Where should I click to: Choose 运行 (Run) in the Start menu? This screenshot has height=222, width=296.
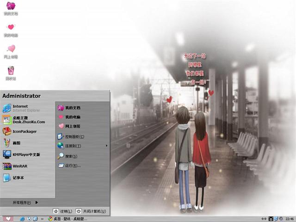point(72,166)
